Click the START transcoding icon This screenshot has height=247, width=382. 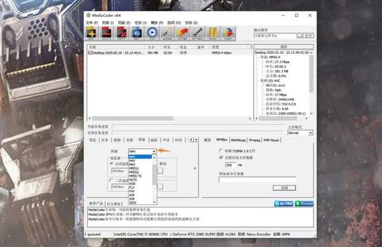[x=229, y=33]
